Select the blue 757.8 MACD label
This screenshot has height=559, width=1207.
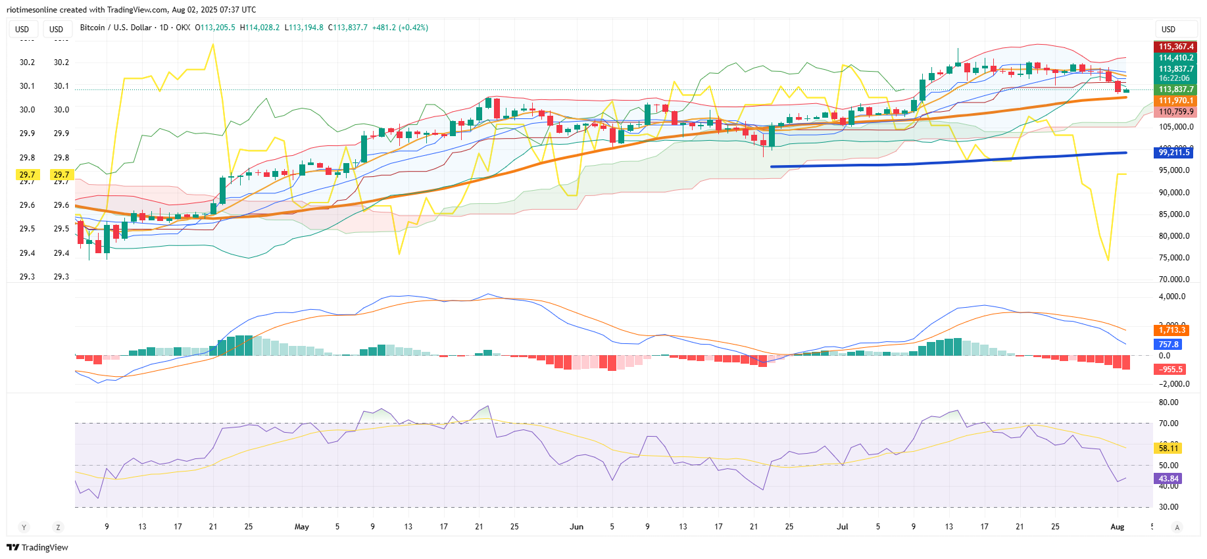point(1168,345)
